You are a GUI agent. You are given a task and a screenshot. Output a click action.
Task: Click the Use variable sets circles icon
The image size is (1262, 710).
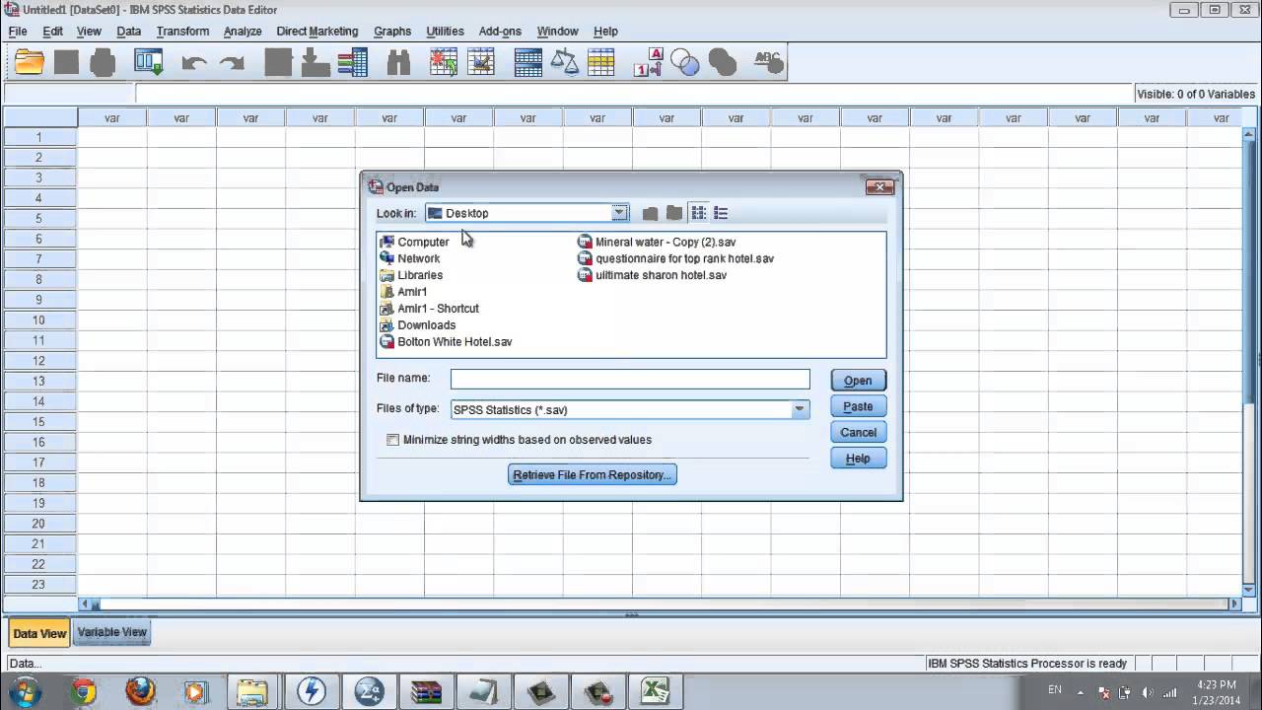pos(685,63)
